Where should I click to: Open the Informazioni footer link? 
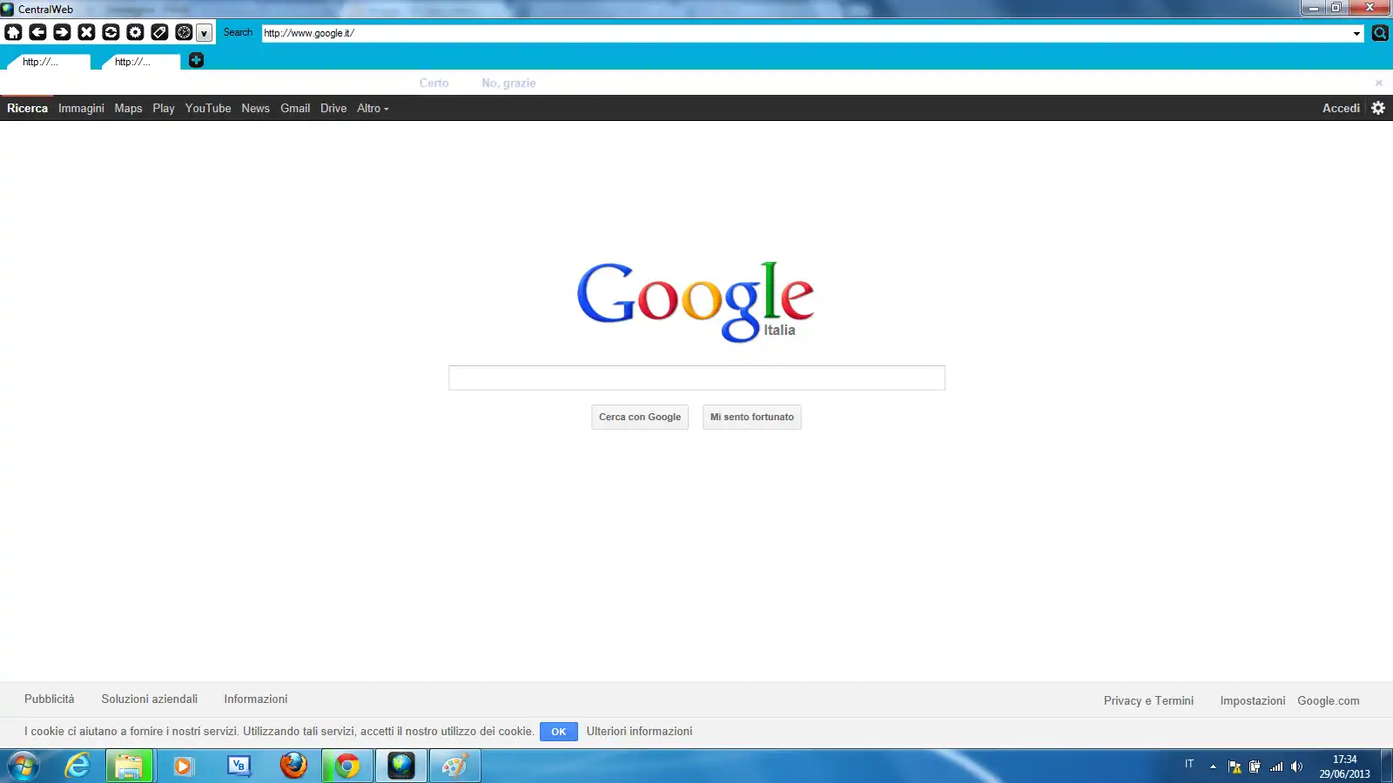coord(255,699)
